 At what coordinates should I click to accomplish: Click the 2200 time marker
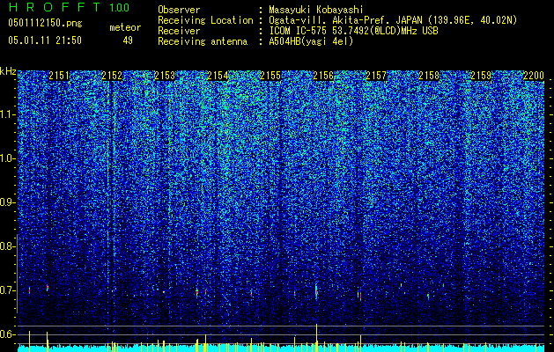click(534, 76)
